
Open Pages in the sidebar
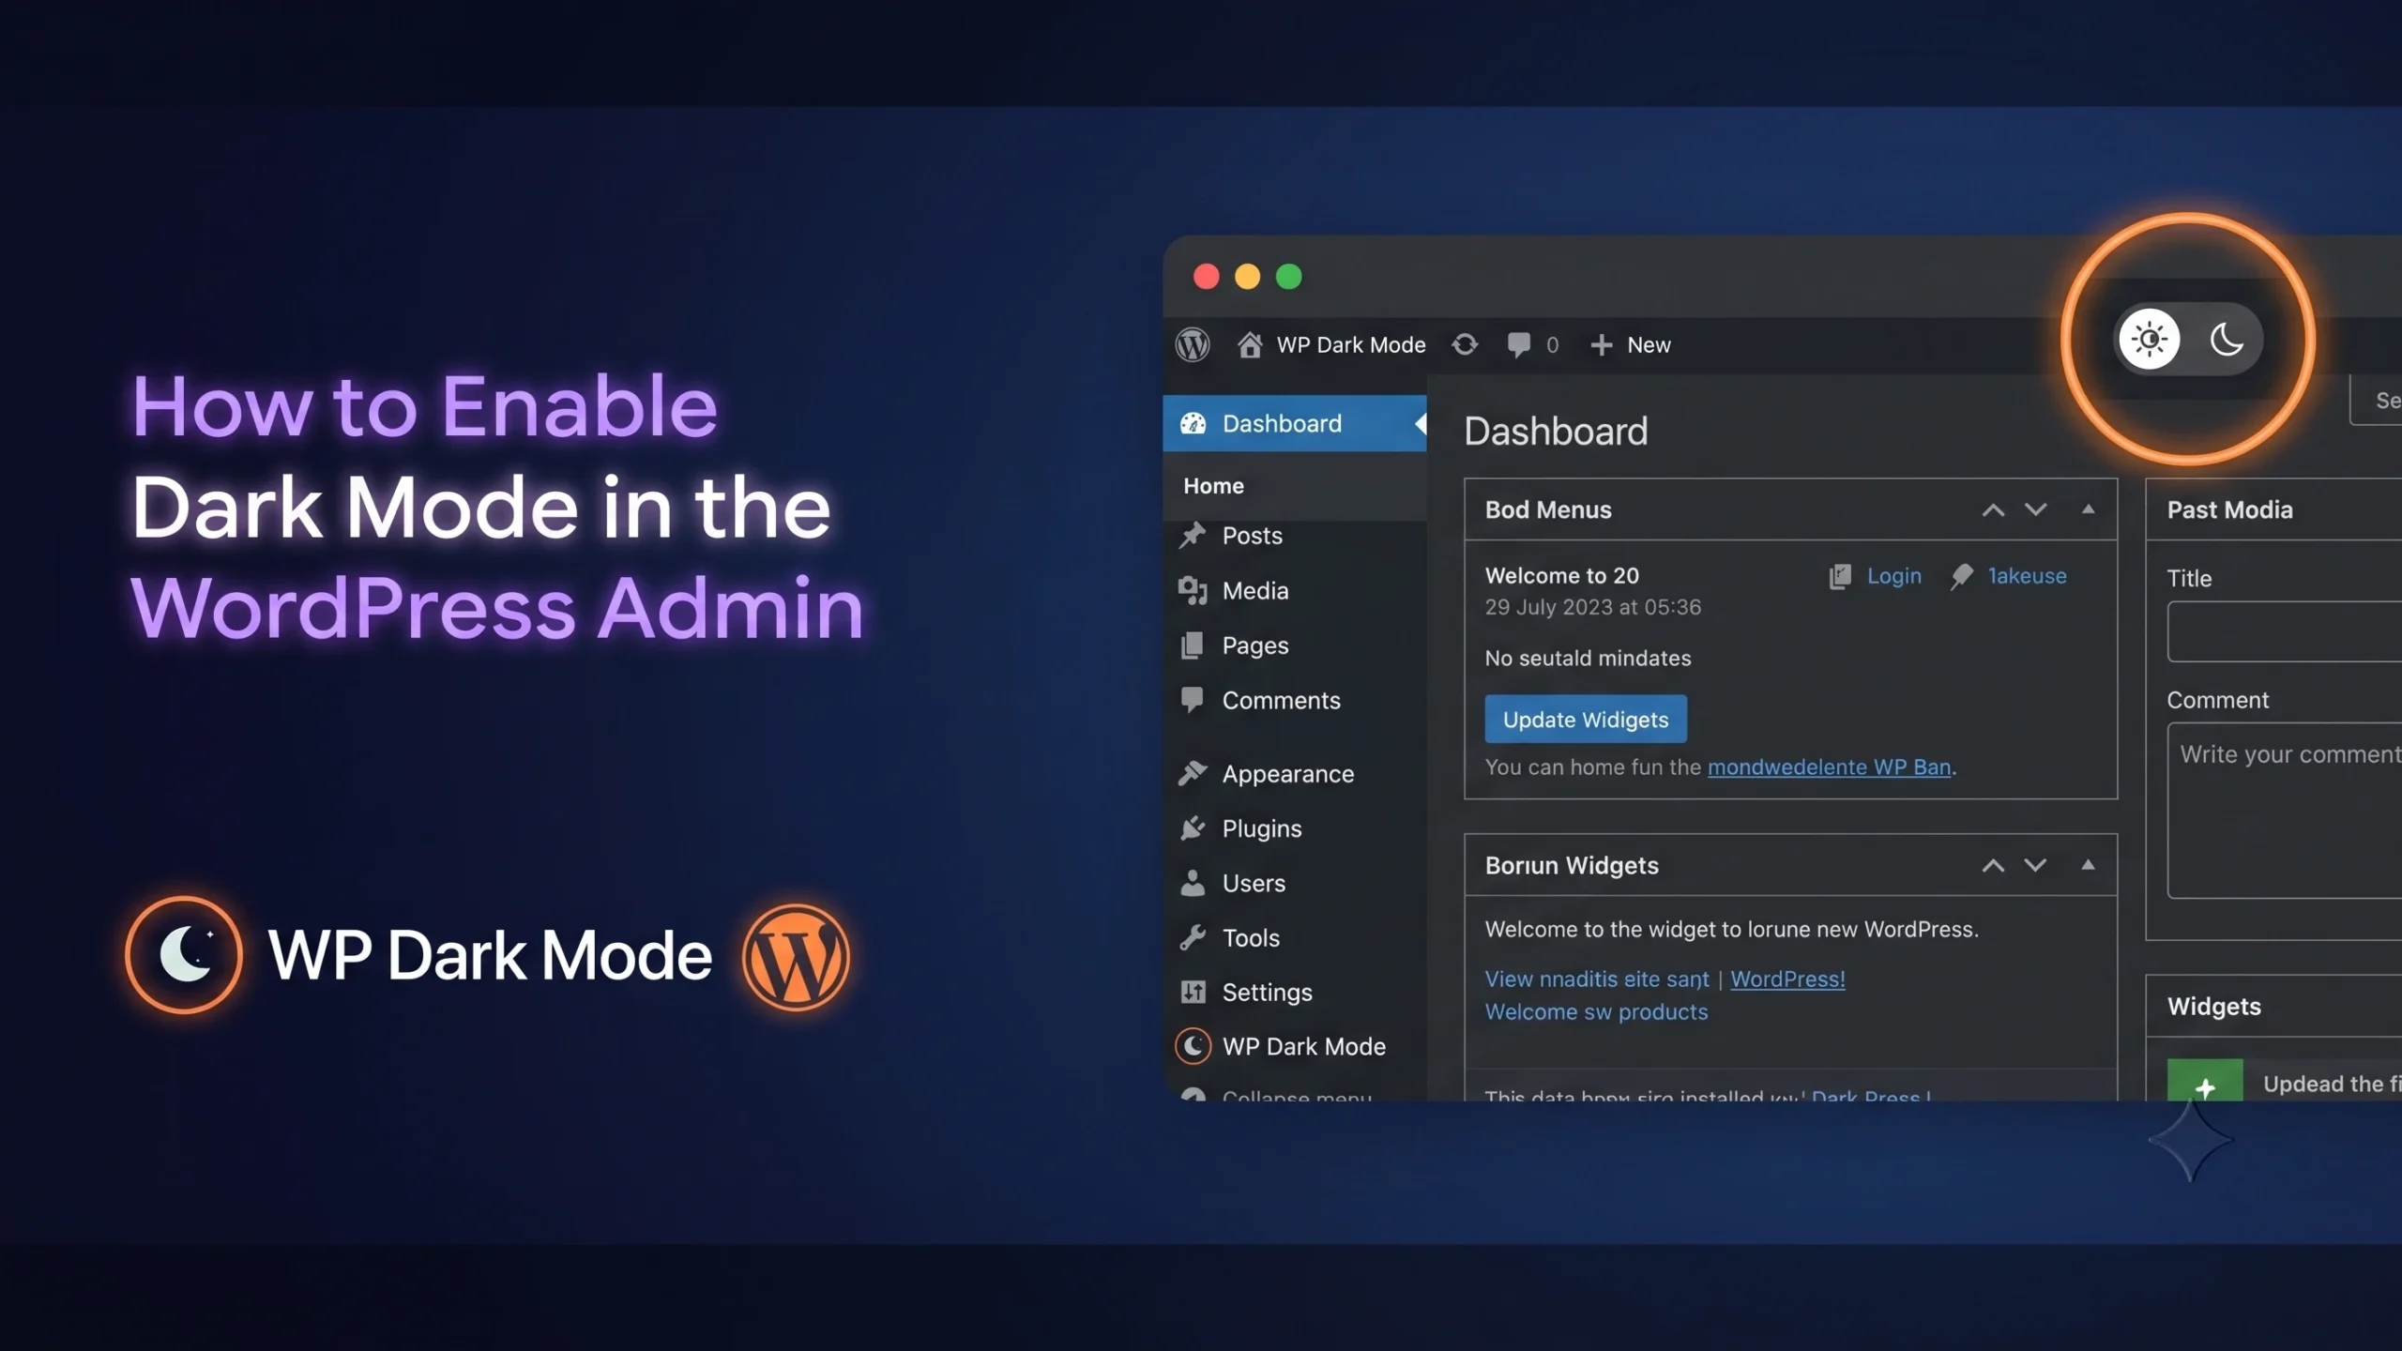1254,645
